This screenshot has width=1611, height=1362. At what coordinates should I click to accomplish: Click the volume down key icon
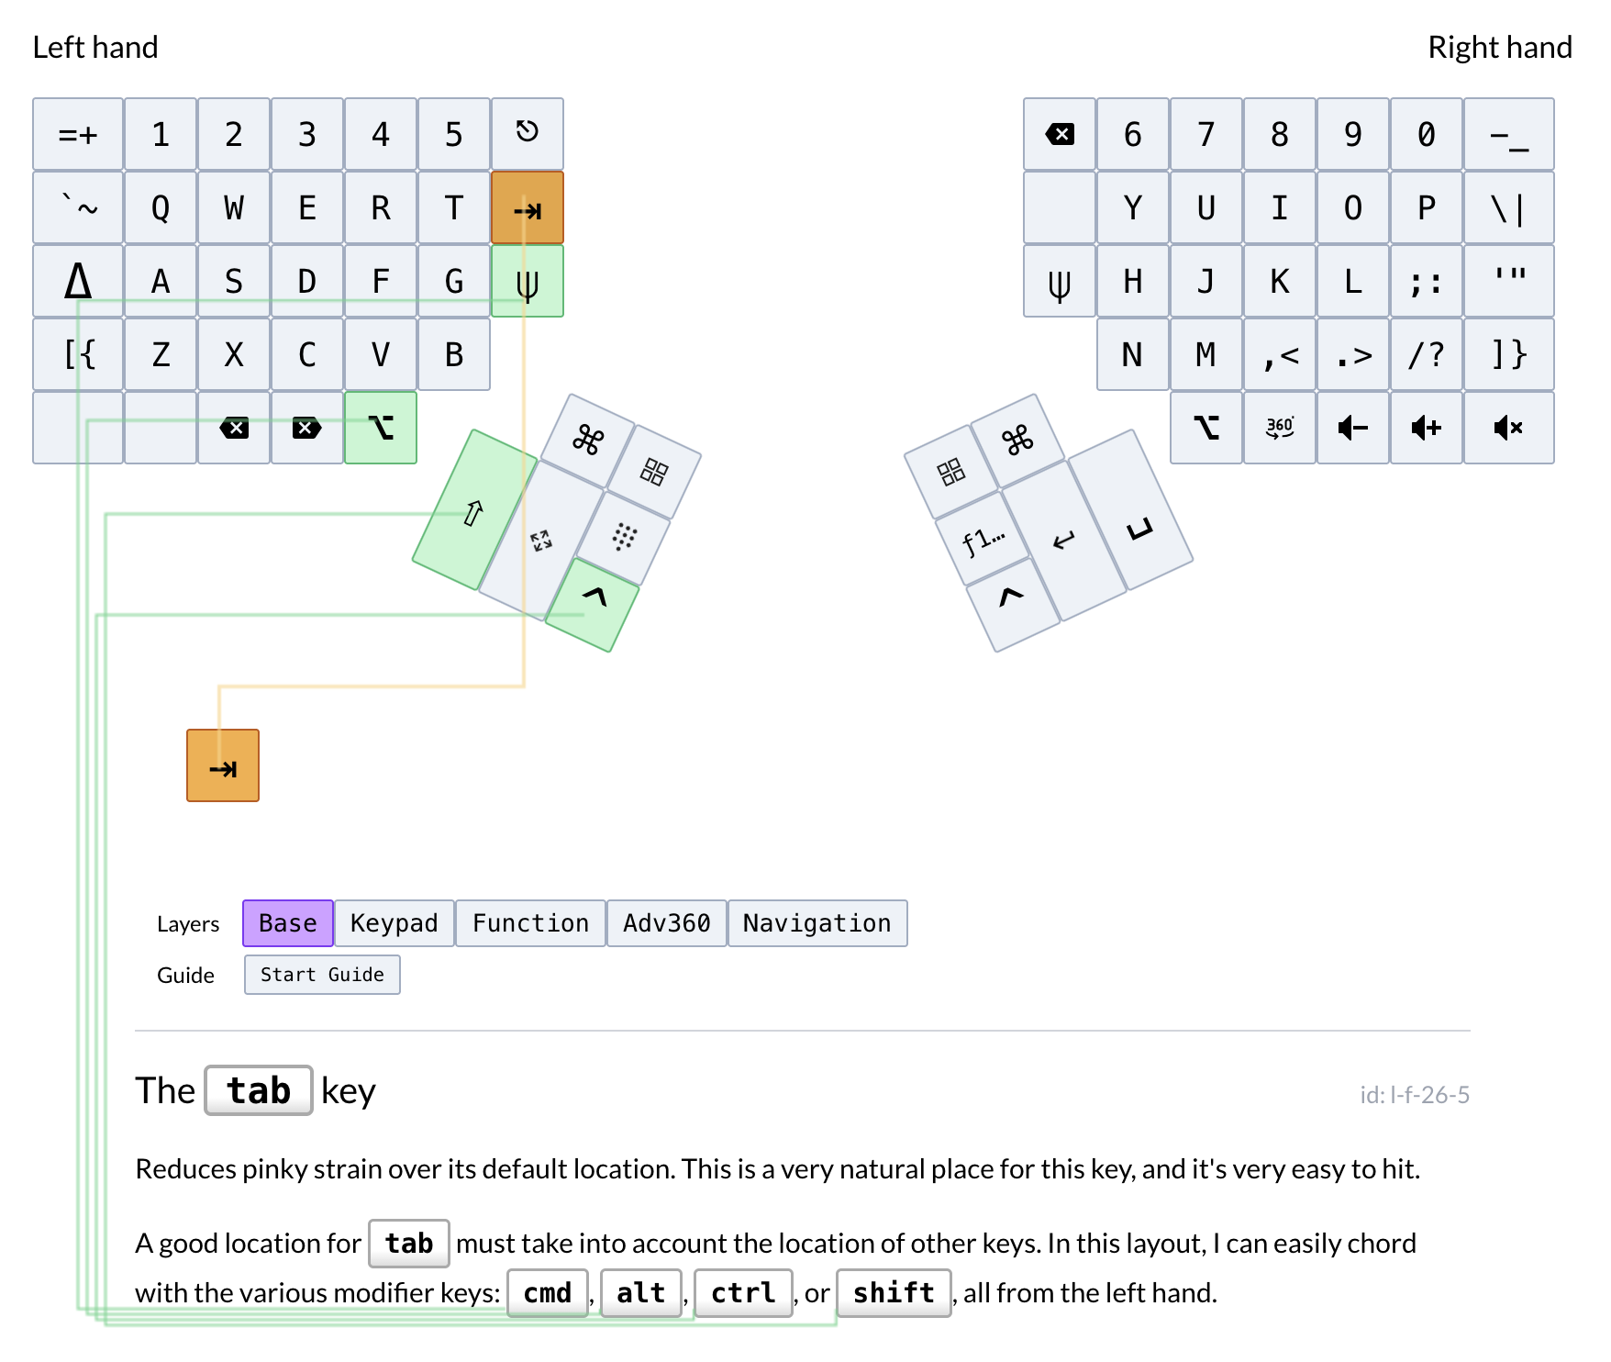1352,428
